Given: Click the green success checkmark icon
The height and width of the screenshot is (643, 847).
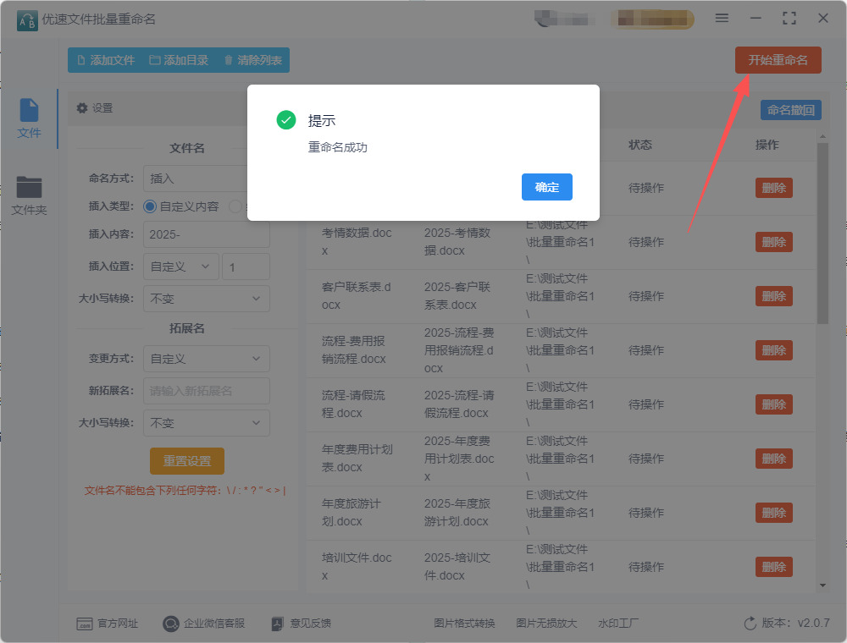Looking at the screenshot, I should click(x=285, y=120).
